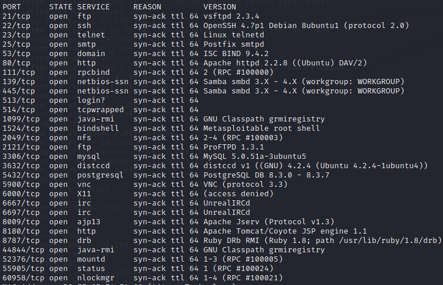Screen dimensions: 443x285
Task: Click the SERVICE column header
Action: [x=94, y=6]
